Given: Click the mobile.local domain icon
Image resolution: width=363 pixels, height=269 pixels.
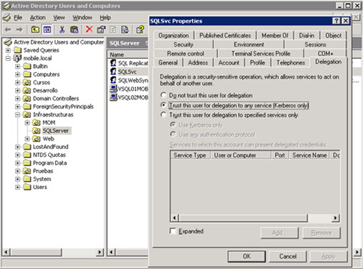Looking at the screenshot, I should click(x=17, y=58).
